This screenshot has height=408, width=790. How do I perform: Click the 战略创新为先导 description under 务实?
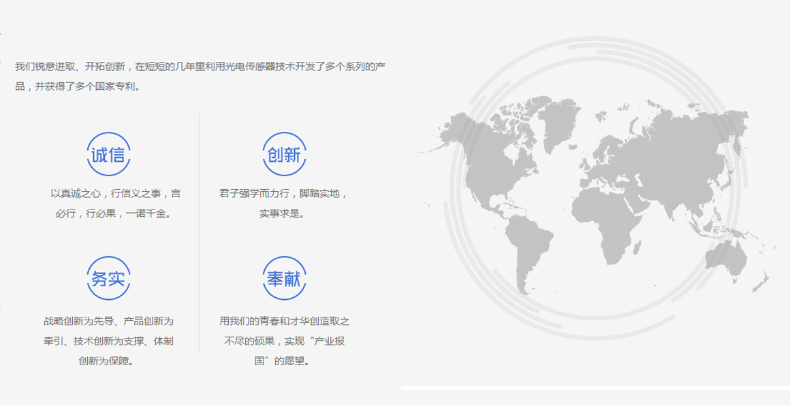point(108,341)
